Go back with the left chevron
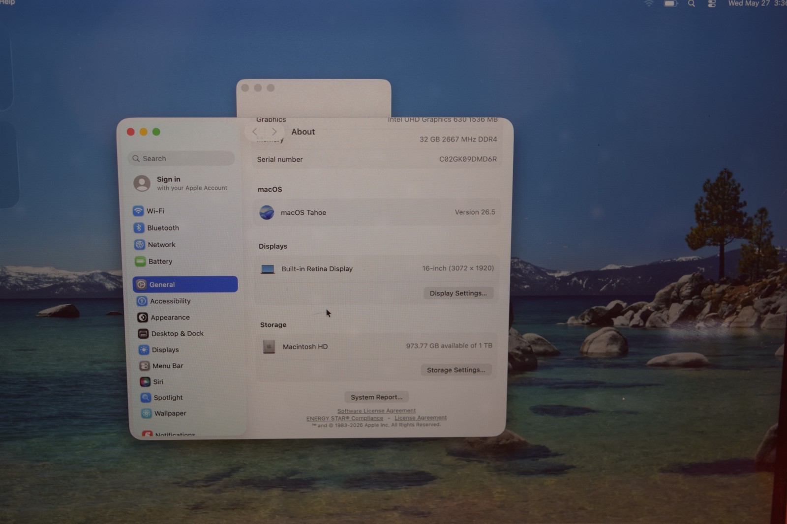787x524 pixels. (255, 132)
